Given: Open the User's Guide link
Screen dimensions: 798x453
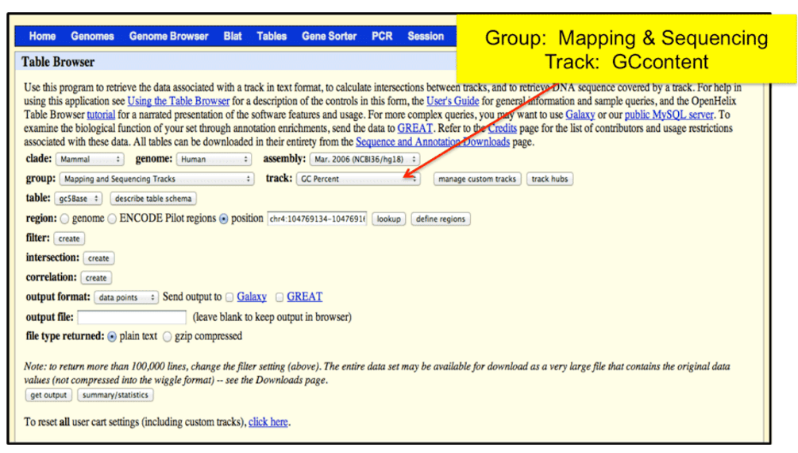Looking at the screenshot, I should (453, 101).
